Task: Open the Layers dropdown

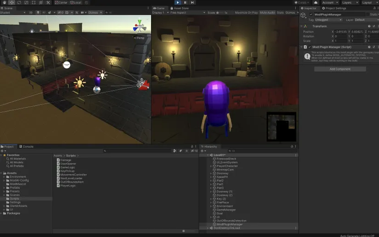Action: point(349,2)
